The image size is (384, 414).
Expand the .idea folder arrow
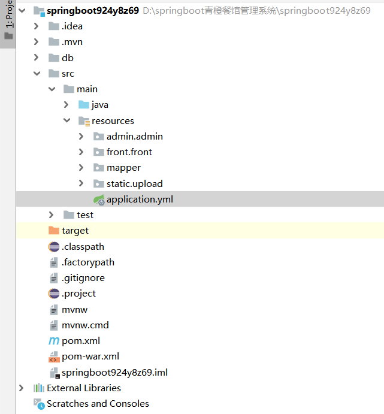[x=37, y=26]
